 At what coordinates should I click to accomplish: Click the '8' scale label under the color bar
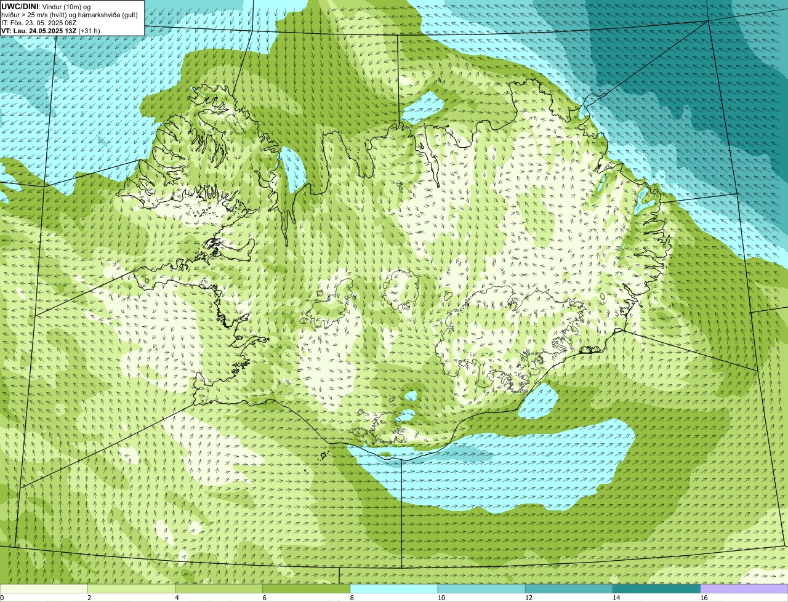pos(352,598)
